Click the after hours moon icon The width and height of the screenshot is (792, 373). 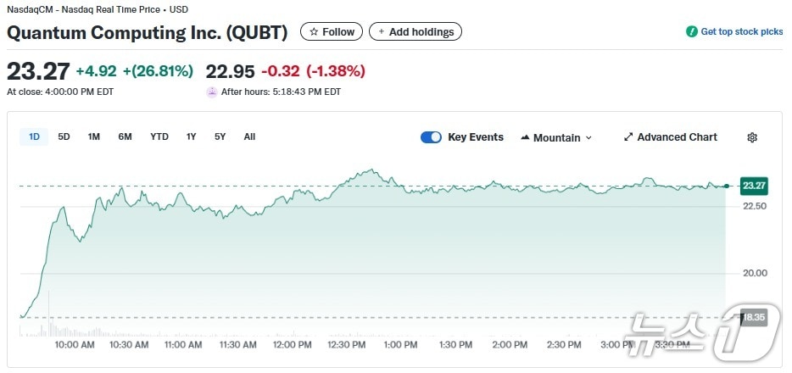[212, 92]
